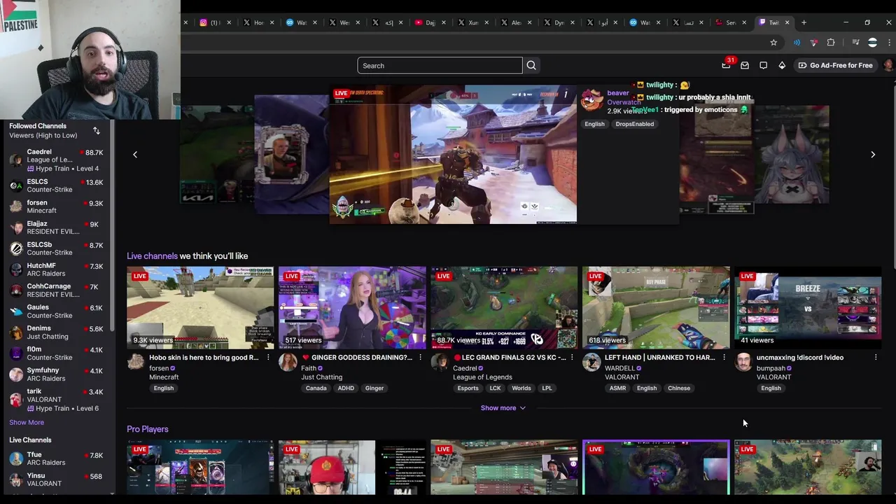Open options for Caedrel stream card
The height and width of the screenshot is (504, 896).
coord(572,358)
